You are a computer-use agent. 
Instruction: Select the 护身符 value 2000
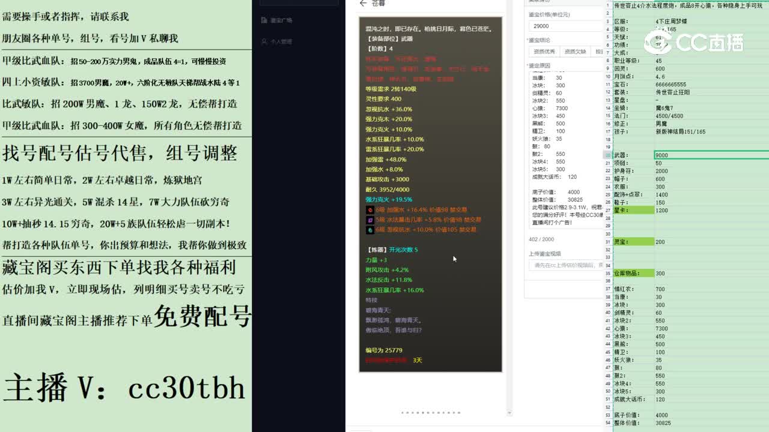click(x=661, y=171)
